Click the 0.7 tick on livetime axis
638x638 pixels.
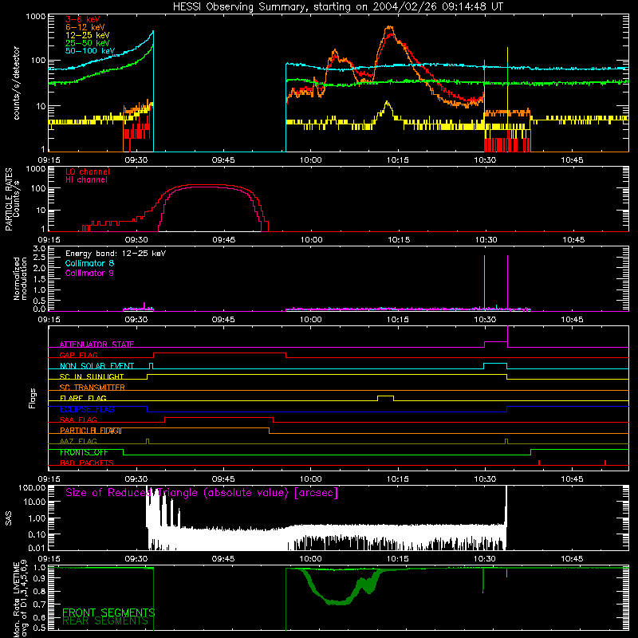click(x=39, y=604)
